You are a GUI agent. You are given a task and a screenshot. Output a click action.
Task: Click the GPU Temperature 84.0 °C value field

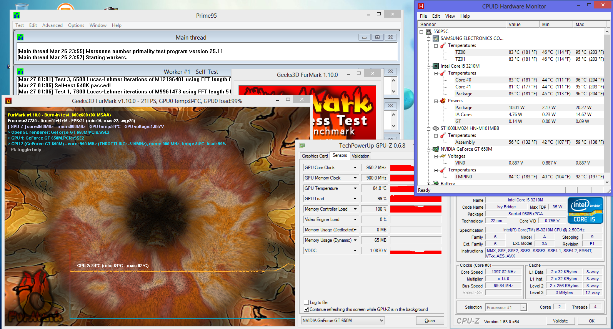pos(374,188)
